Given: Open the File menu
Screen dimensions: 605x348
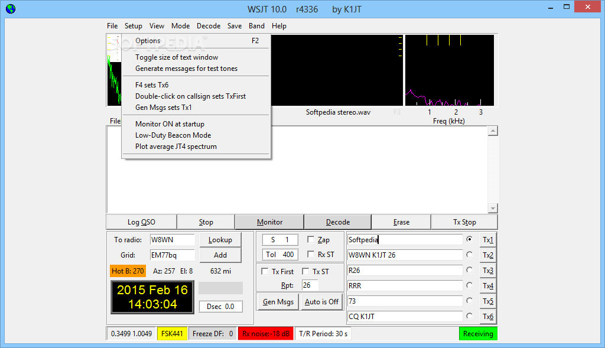Looking at the screenshot, I should tap(112, 26).
